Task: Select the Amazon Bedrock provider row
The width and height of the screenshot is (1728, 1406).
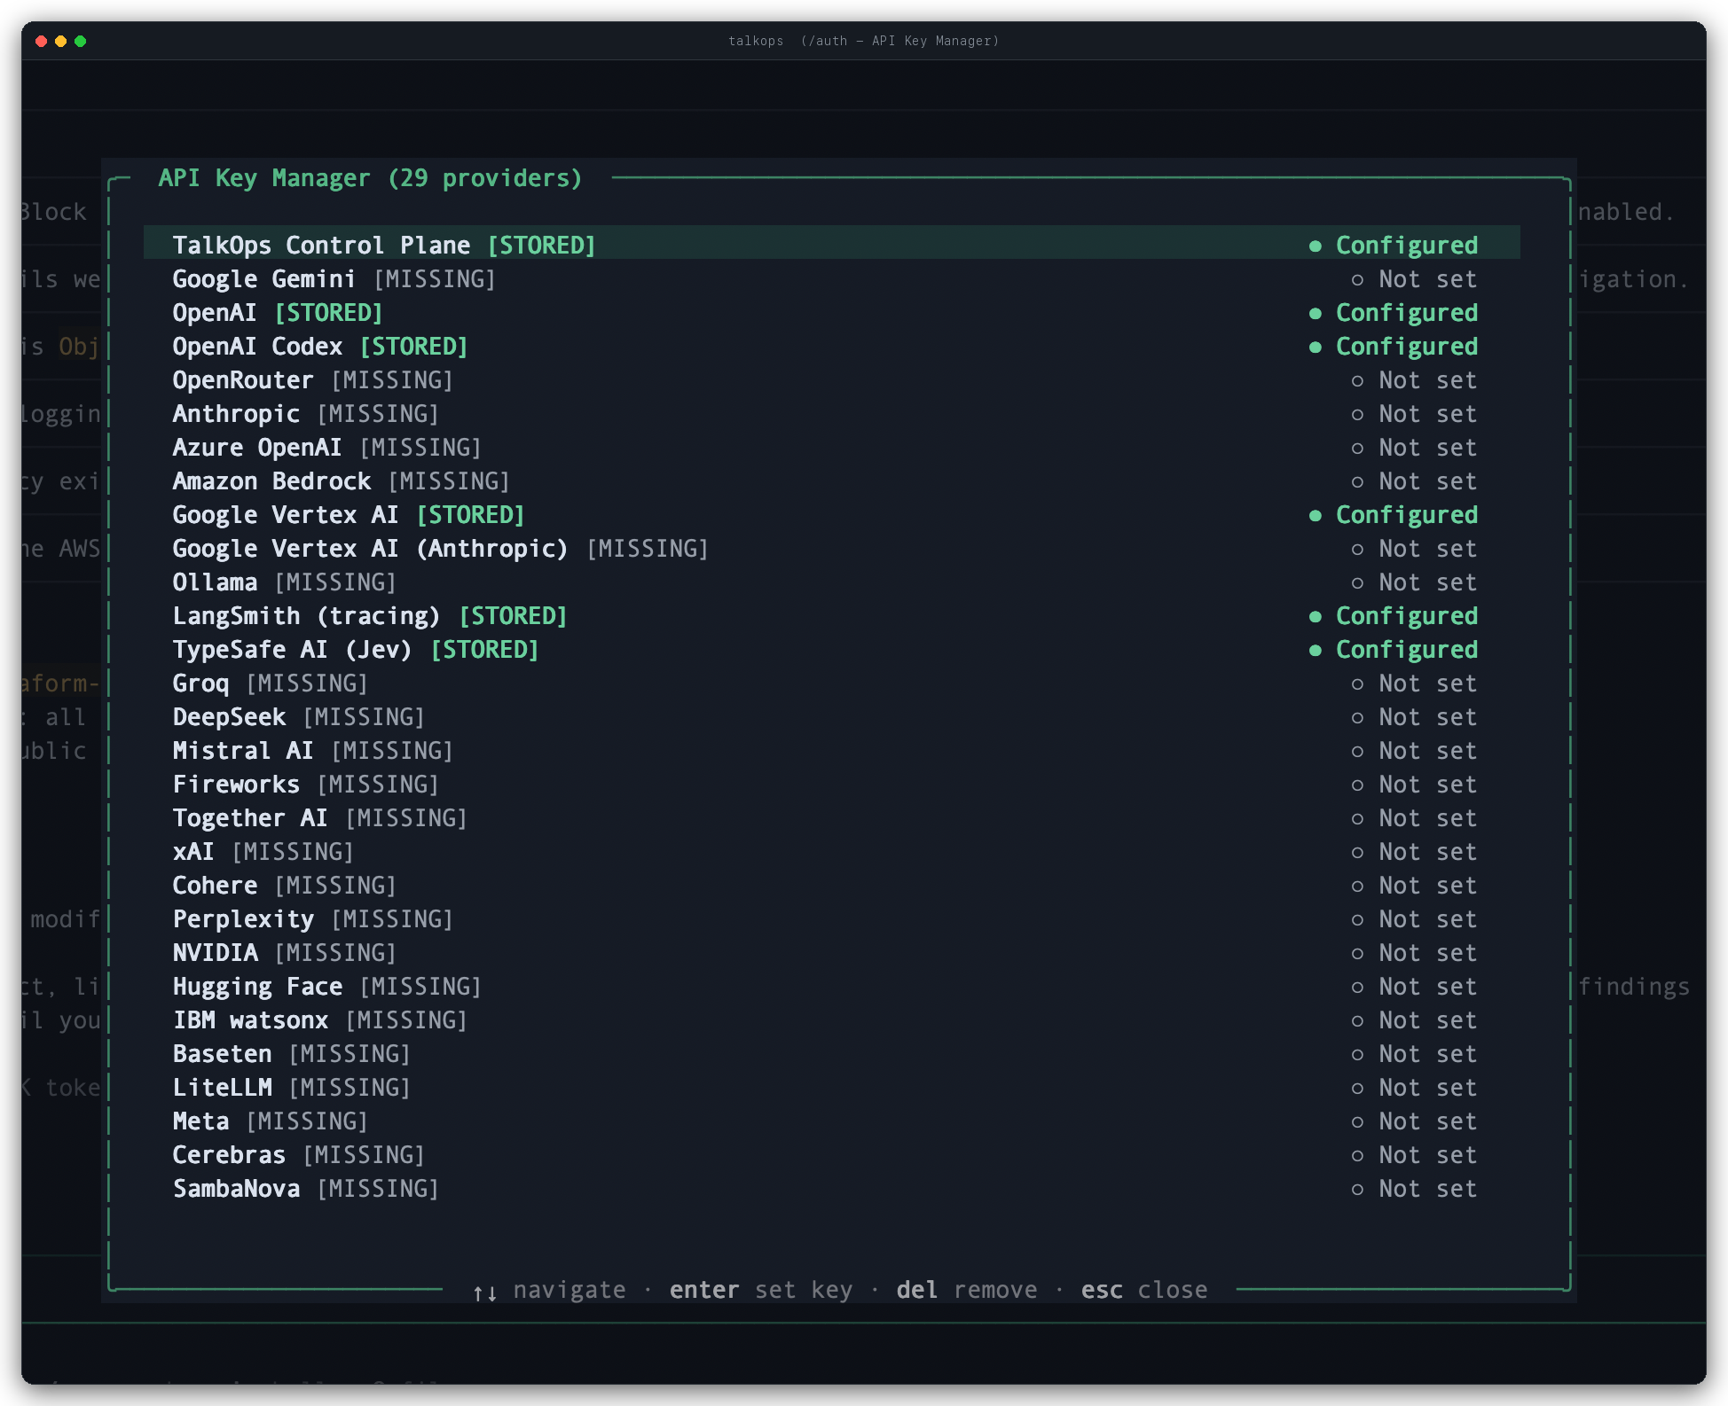Action: [x=831, y=480]
